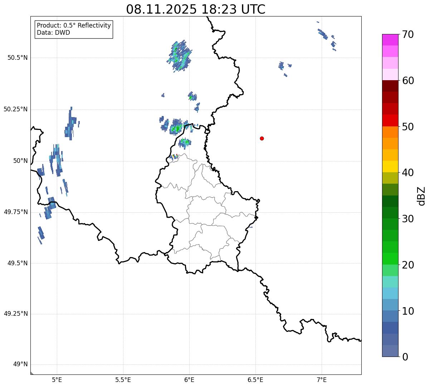Click the bright red swatch just above 50 dBZ
430x387 pixels.
(390, 121)
